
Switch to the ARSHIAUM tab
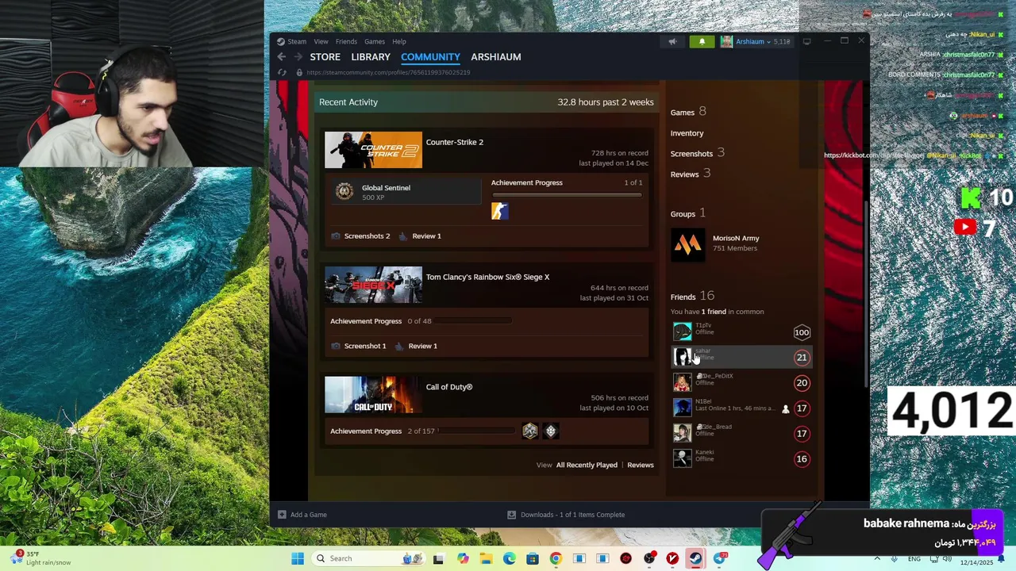(496, 57)
